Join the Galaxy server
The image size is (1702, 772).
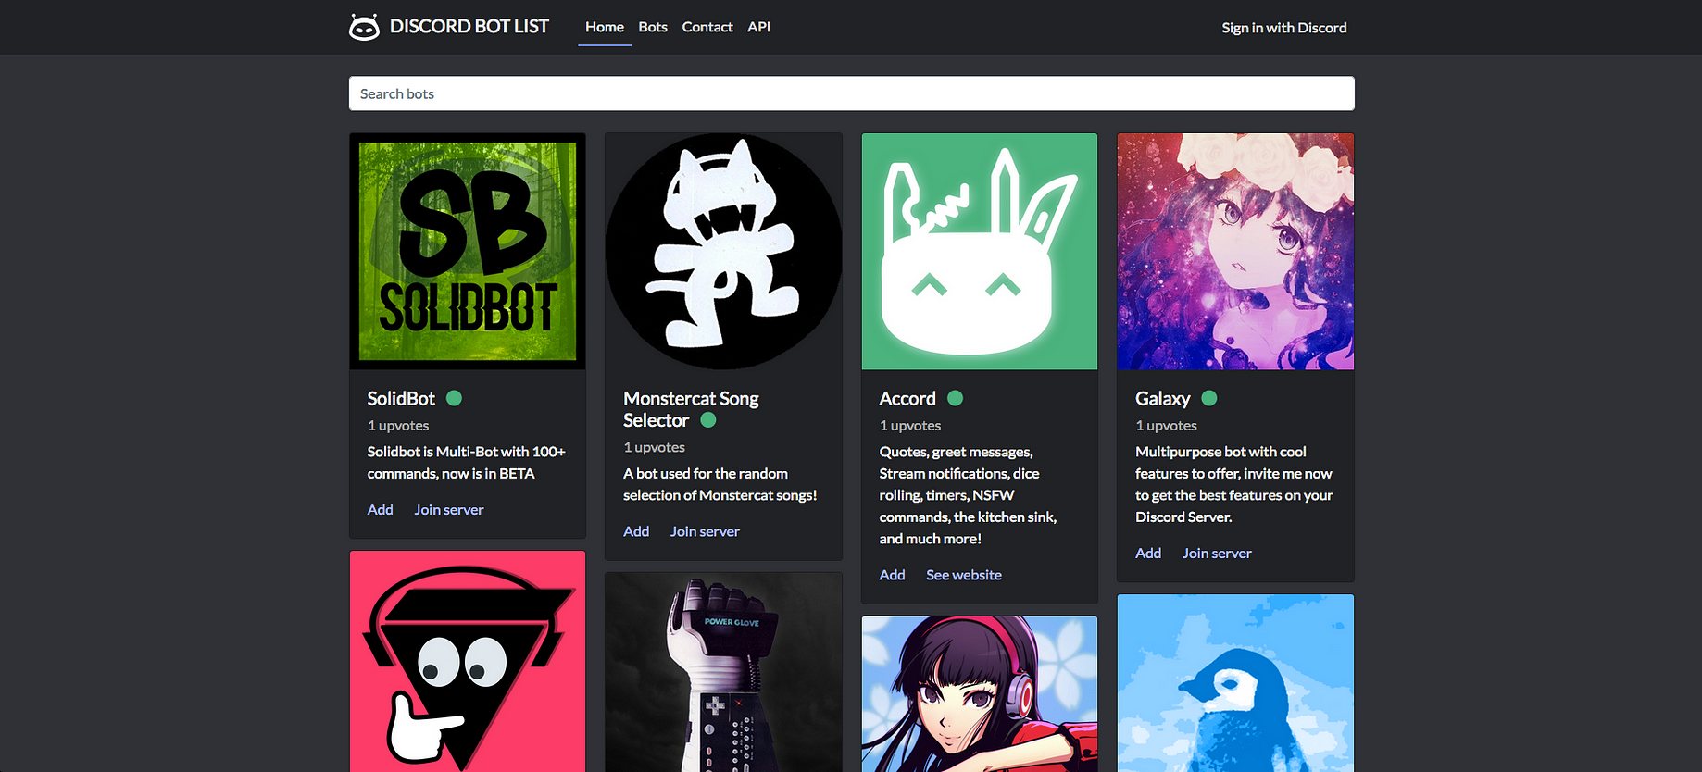point(1217,554)
